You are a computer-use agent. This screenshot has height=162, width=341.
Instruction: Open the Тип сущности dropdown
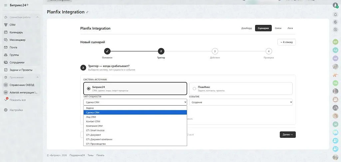point(135,102)
